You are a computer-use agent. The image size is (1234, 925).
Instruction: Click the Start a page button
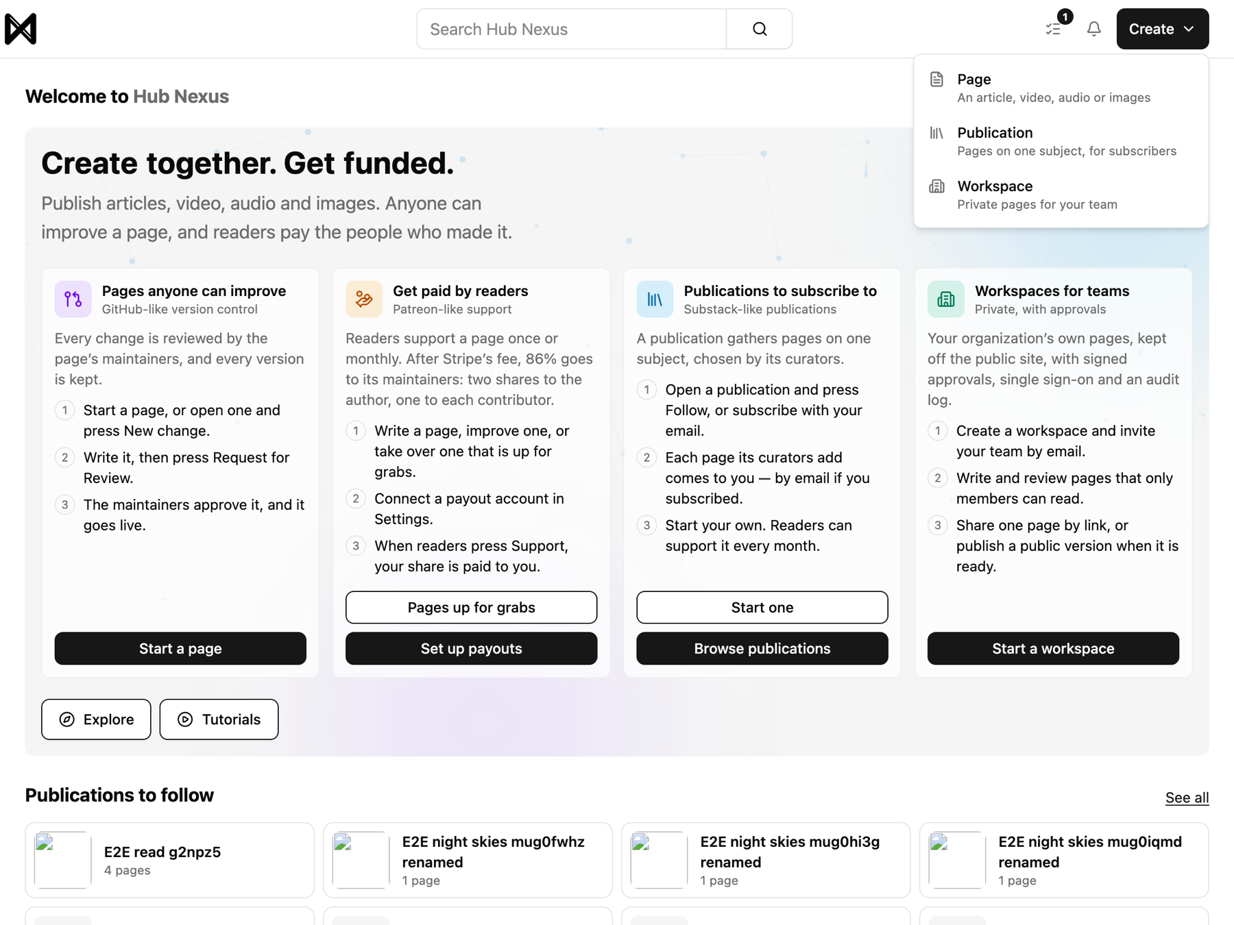pos(180,648)
